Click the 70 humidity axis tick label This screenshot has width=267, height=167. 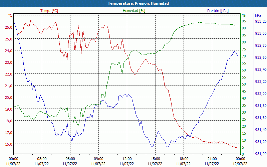tap(244, 56)
